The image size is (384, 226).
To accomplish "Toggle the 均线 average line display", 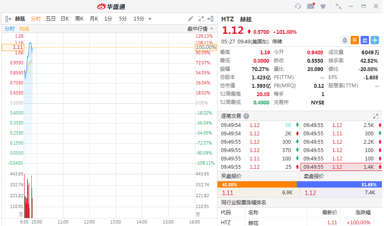I will point(24,29).
